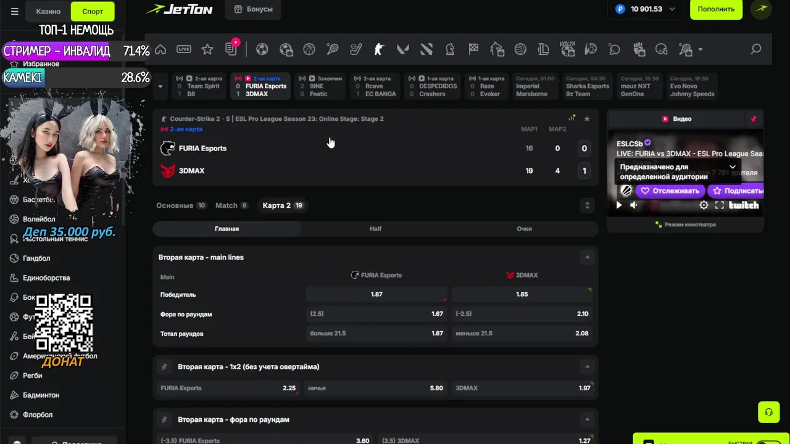The width and height of the screenshot is (790, 444).
Task: Click the 'Пополнить' deposit button
Action: coord(716,9)
